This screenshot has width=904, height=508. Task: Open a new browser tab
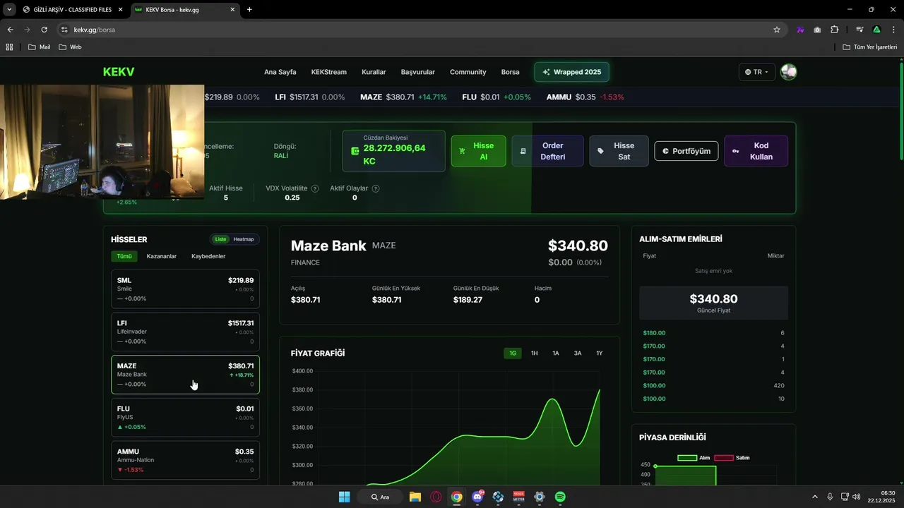pyautogui.click(x=249, y=9)
